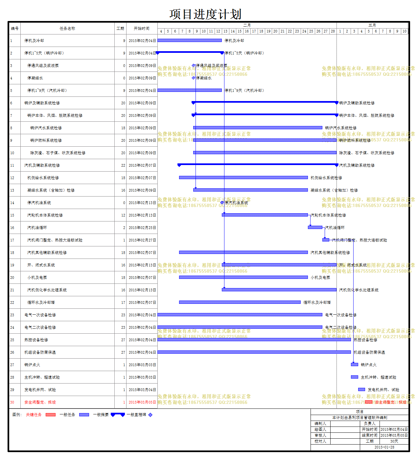Select red task name 安全阀整定、报竣 in the table
The image size is (417, 459).
[x=40, y=402]
